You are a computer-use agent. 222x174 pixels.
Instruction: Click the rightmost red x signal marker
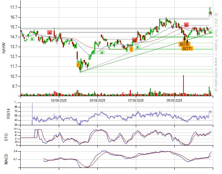point(186,25)
